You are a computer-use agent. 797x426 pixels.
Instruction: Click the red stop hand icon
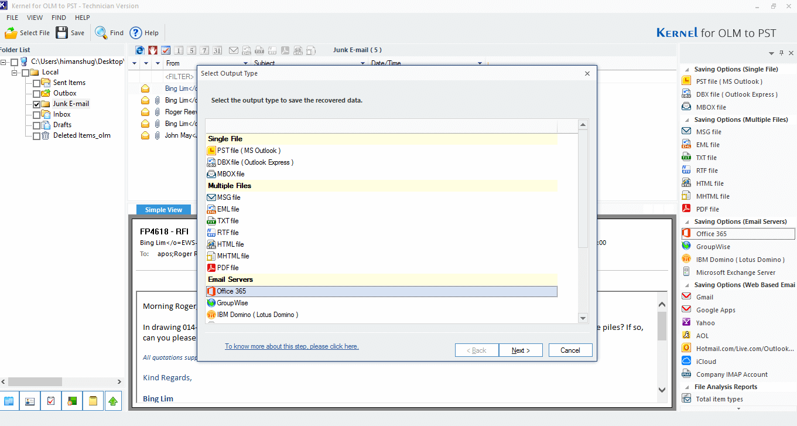pos(153,50)
